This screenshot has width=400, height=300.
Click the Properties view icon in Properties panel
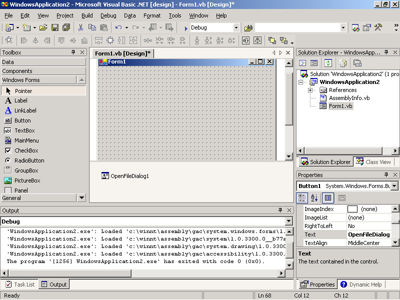pos(328,198)
